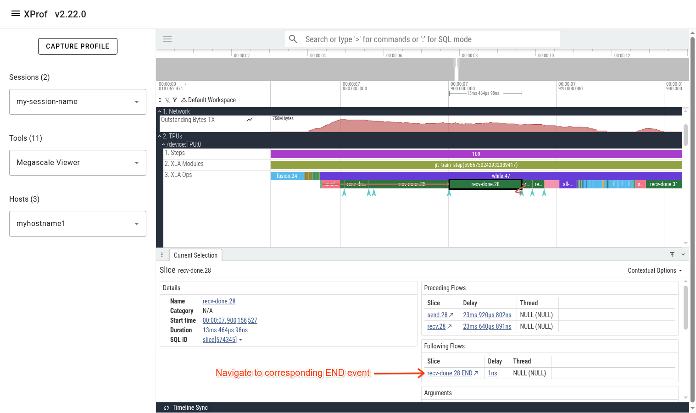The image size is (696, 413).
Task: Open the hamburger navigation menu beside XProf
Action: pos(16,13)
